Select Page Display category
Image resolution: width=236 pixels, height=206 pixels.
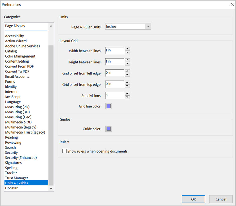(15, 26)
